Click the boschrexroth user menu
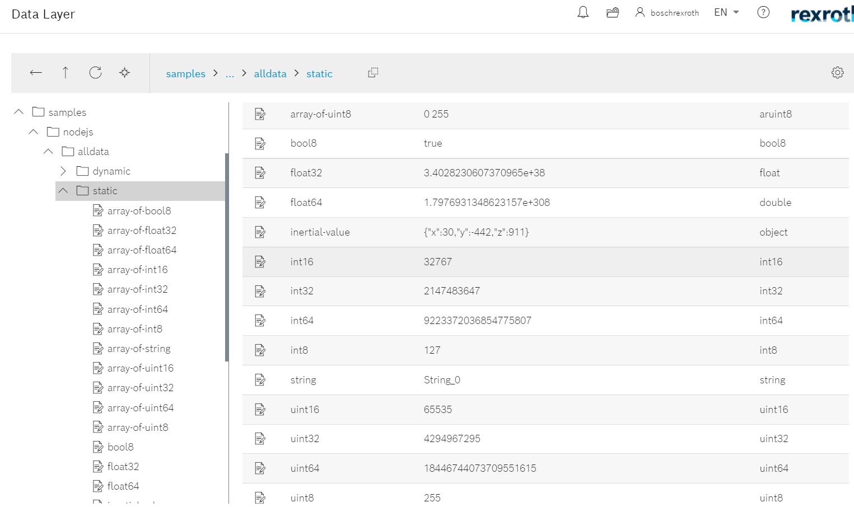 (667, 12)
